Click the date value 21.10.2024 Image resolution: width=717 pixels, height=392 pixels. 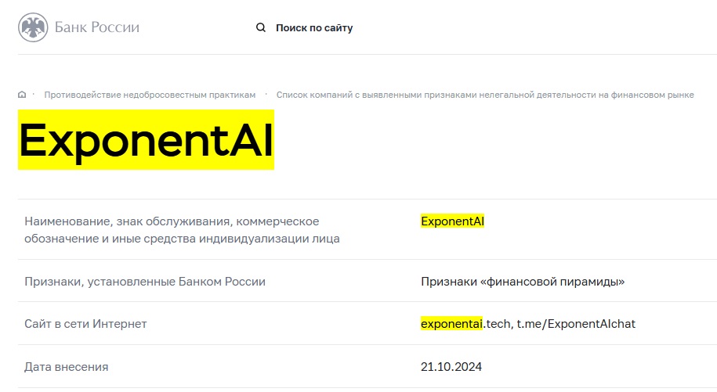[451, 366]
